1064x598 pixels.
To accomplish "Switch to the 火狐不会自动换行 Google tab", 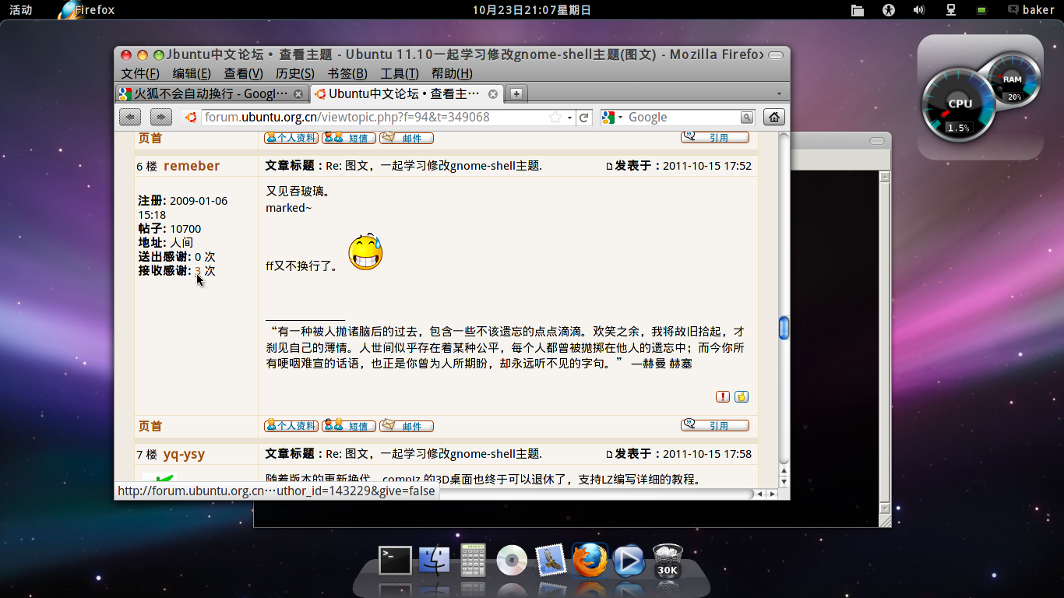I will coord(211,94).
